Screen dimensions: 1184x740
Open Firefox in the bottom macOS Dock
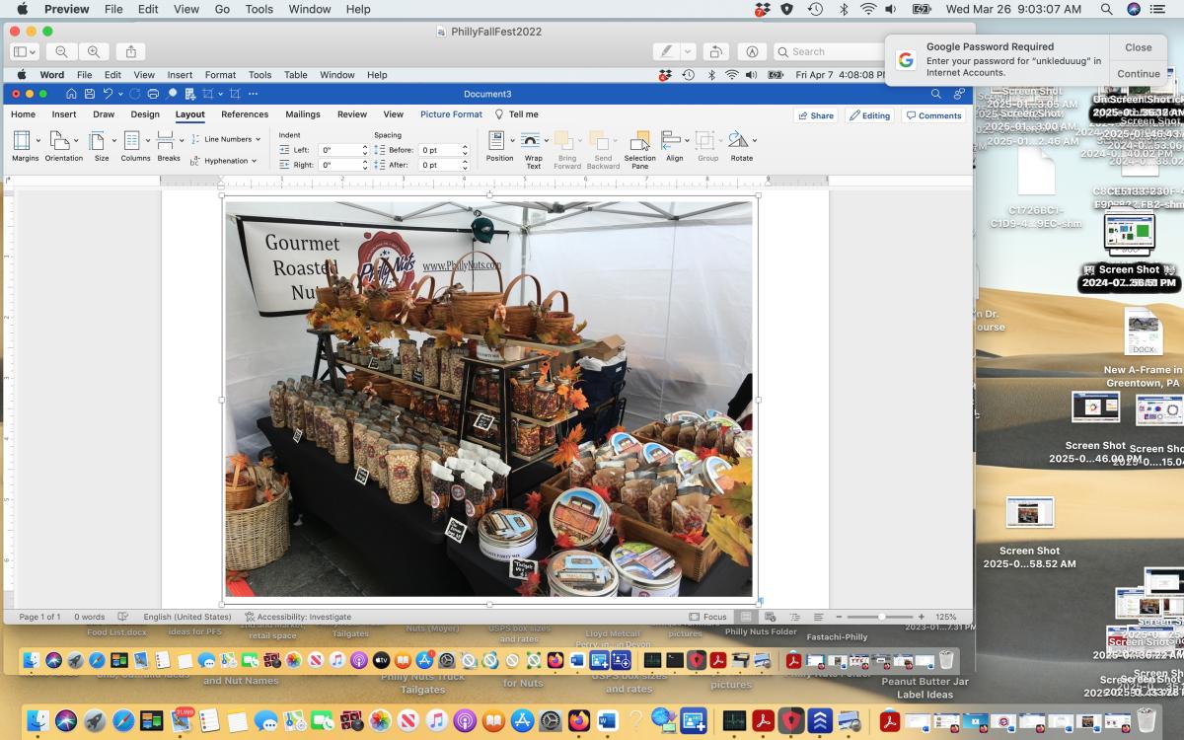(579, 721)
